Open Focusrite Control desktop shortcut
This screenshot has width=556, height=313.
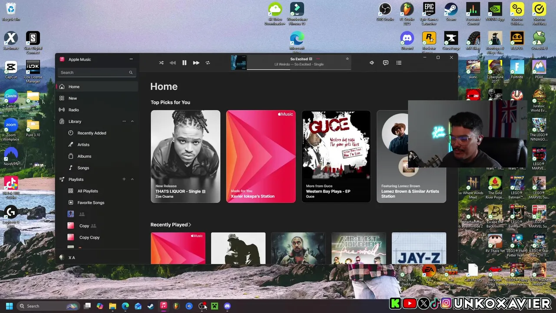coord(473,14)
